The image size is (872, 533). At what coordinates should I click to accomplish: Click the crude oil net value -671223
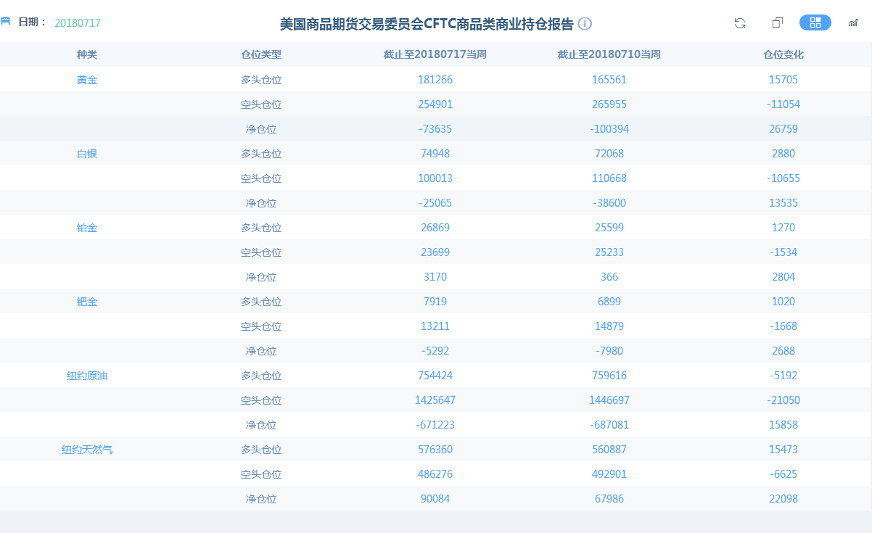coord(435,425)
